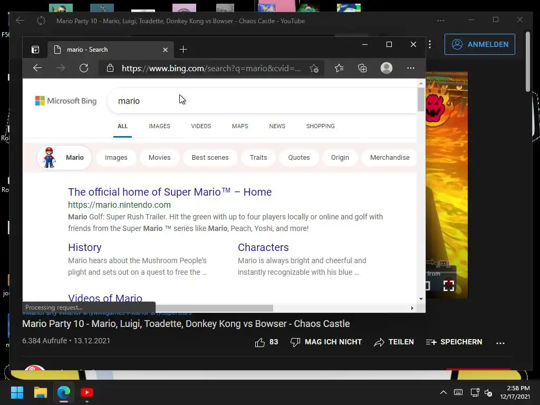Open the YouTube three-dot settings menu
This screenshot has width=540, height=405.
[430, 44]
